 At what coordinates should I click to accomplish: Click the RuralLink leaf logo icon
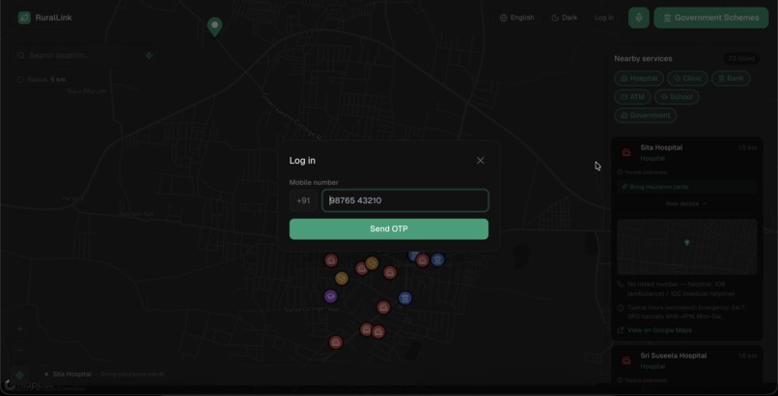[24, 17]
